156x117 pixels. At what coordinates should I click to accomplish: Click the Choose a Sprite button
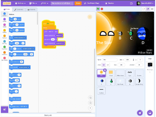point(140,113)
